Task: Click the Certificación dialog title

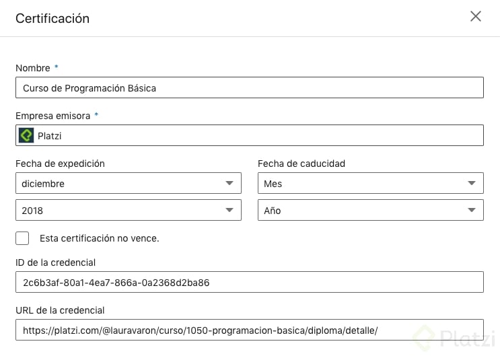Action: coord(52,18)
